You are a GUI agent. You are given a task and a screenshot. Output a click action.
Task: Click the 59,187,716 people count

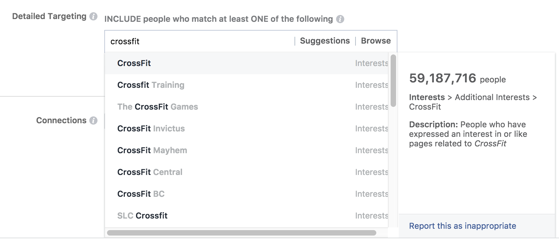(443, 78)
